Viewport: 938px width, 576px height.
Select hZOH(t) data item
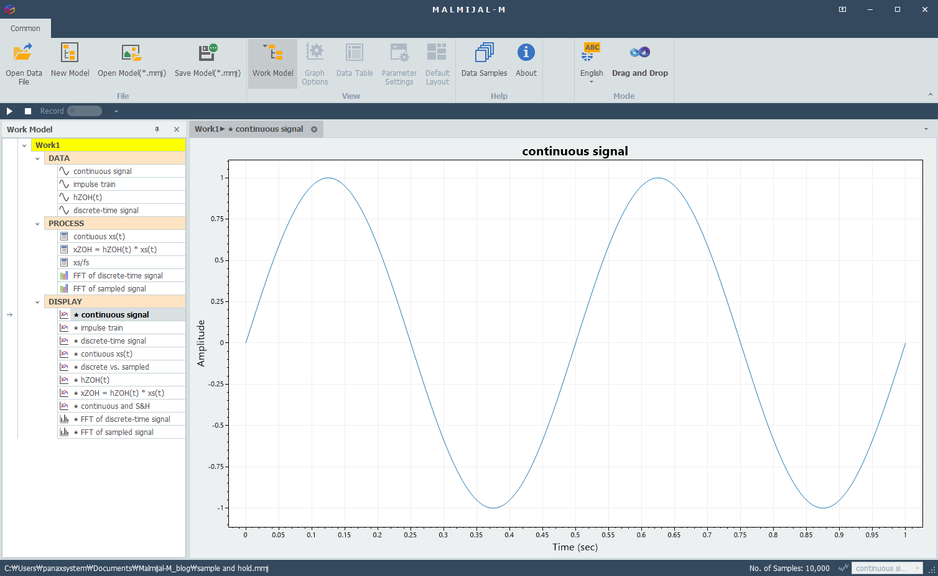click(121, 198)
